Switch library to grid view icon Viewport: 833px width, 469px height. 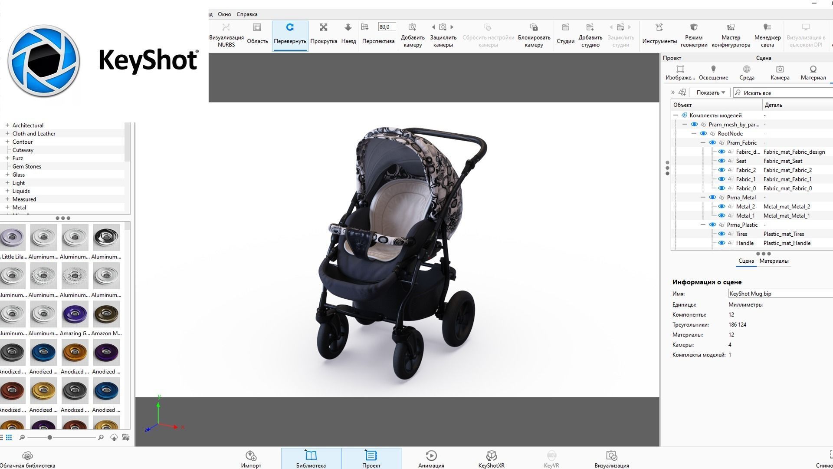point(9,437)
